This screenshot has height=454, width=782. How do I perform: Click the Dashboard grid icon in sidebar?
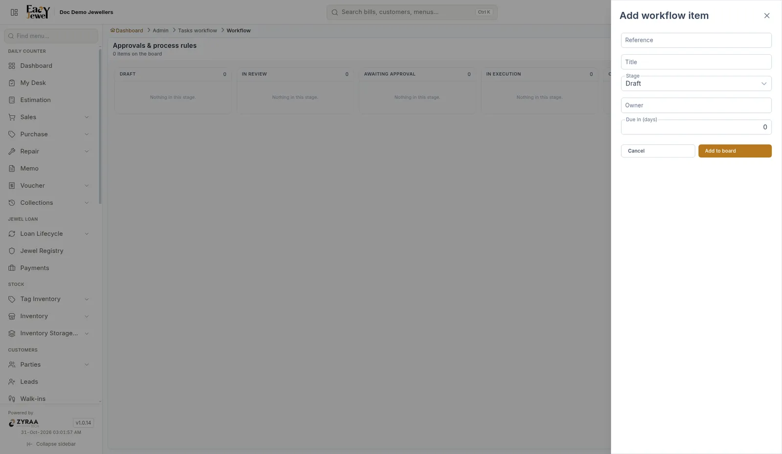pos(12,66)
